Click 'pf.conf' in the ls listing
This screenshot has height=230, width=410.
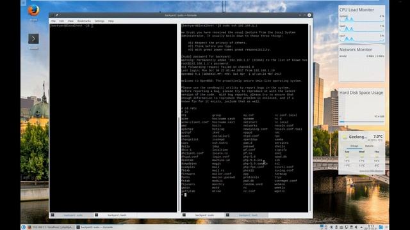tap(249, 150)
